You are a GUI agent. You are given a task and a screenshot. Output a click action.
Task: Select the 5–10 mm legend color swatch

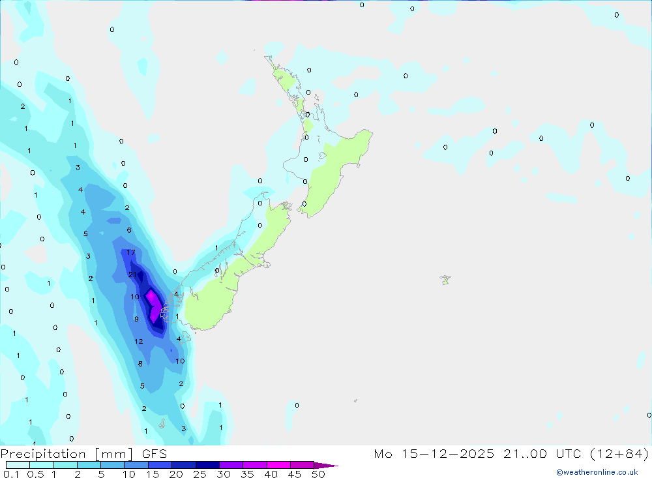coord(113,465)
